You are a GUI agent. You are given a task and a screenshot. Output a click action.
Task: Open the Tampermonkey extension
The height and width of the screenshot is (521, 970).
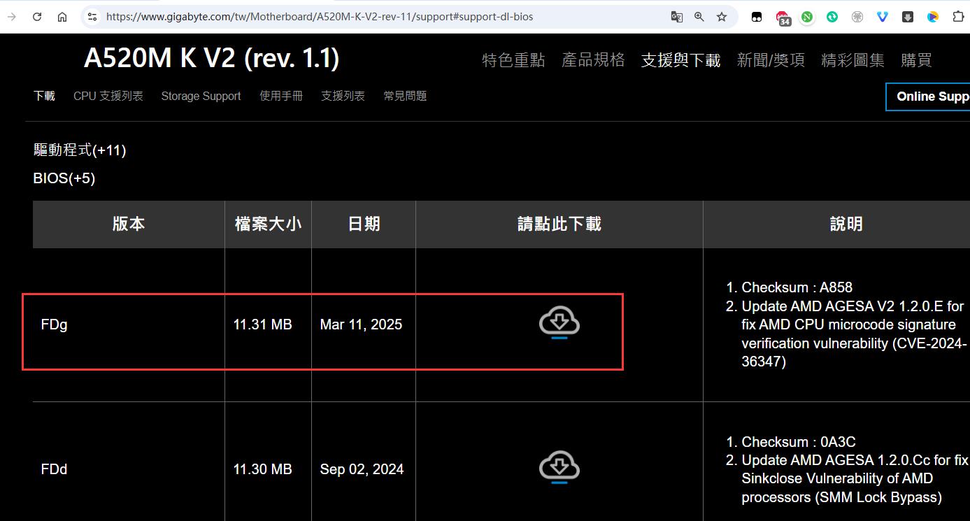click(757, 17)
